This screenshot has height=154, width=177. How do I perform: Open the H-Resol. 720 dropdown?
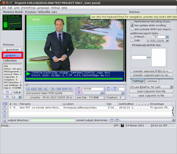(167, 37)
